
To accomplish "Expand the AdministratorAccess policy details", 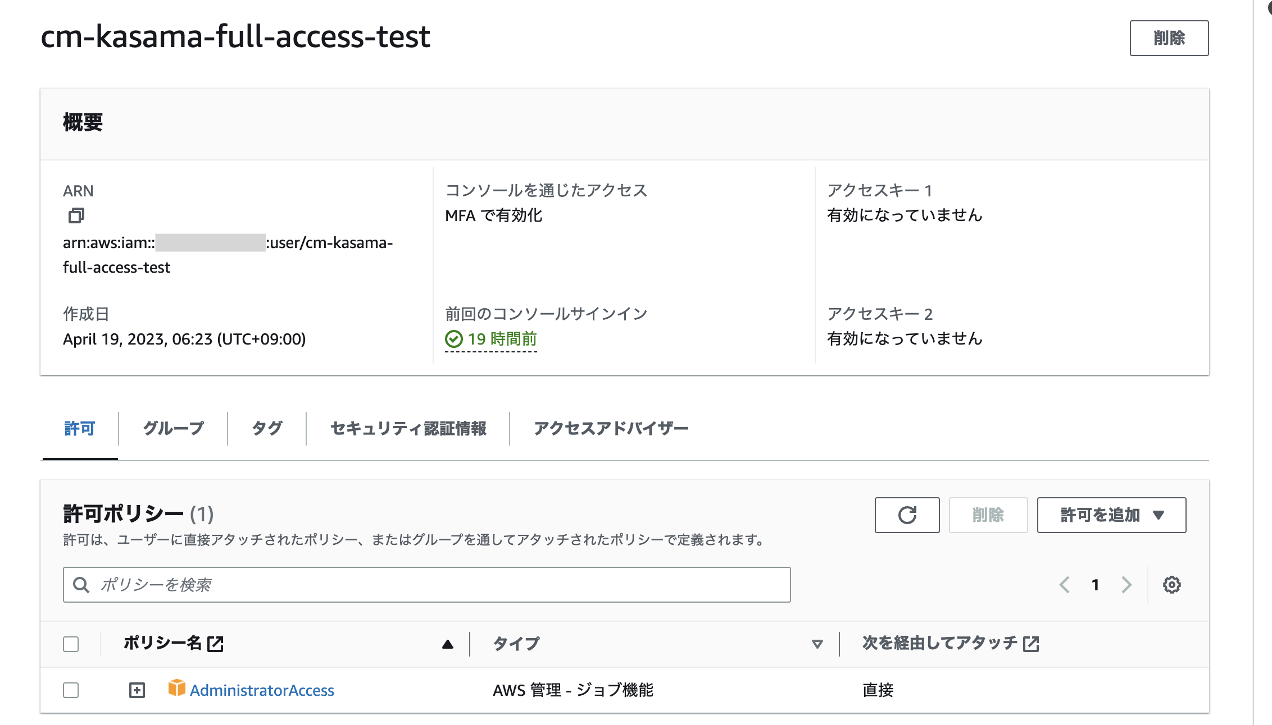I will point(137,690).
